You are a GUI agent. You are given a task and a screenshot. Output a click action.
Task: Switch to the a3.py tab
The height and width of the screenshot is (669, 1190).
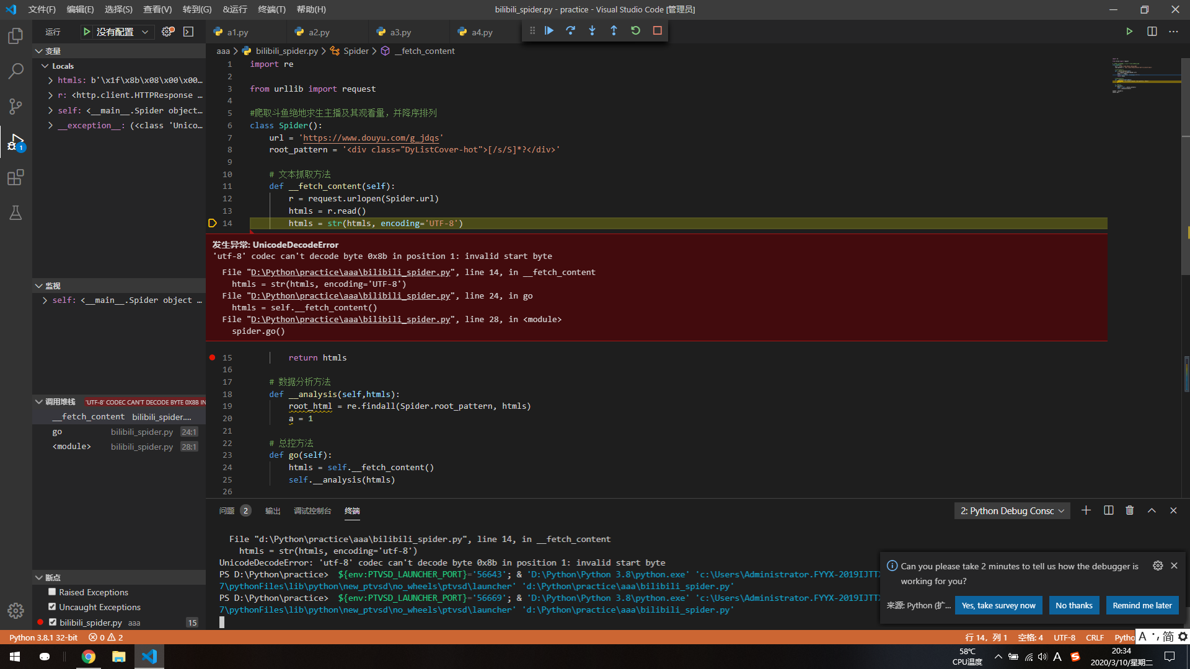click(400, 32)
